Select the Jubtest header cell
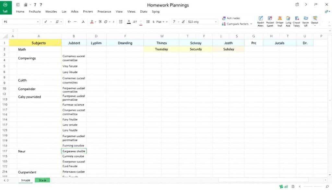The width and height of the screenshot is (332, 190). (74, 43)
